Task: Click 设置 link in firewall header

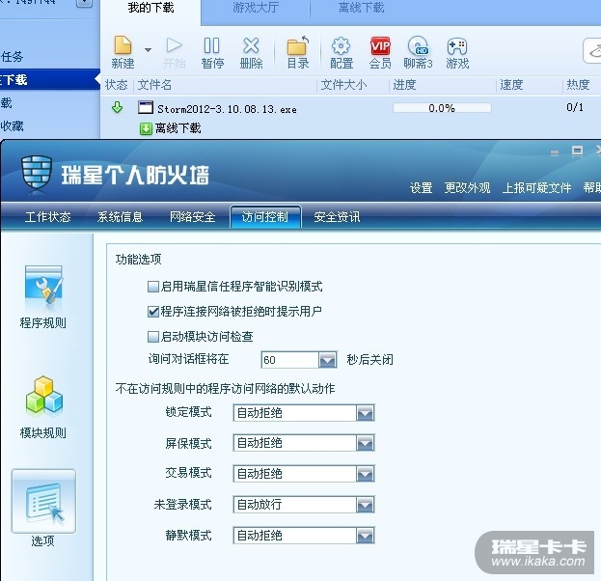Action: [x=421, y=188]
